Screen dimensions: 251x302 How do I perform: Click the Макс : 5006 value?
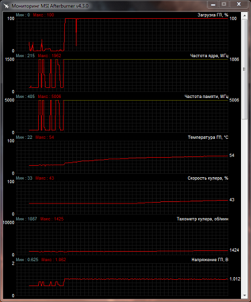coord(50,97)
